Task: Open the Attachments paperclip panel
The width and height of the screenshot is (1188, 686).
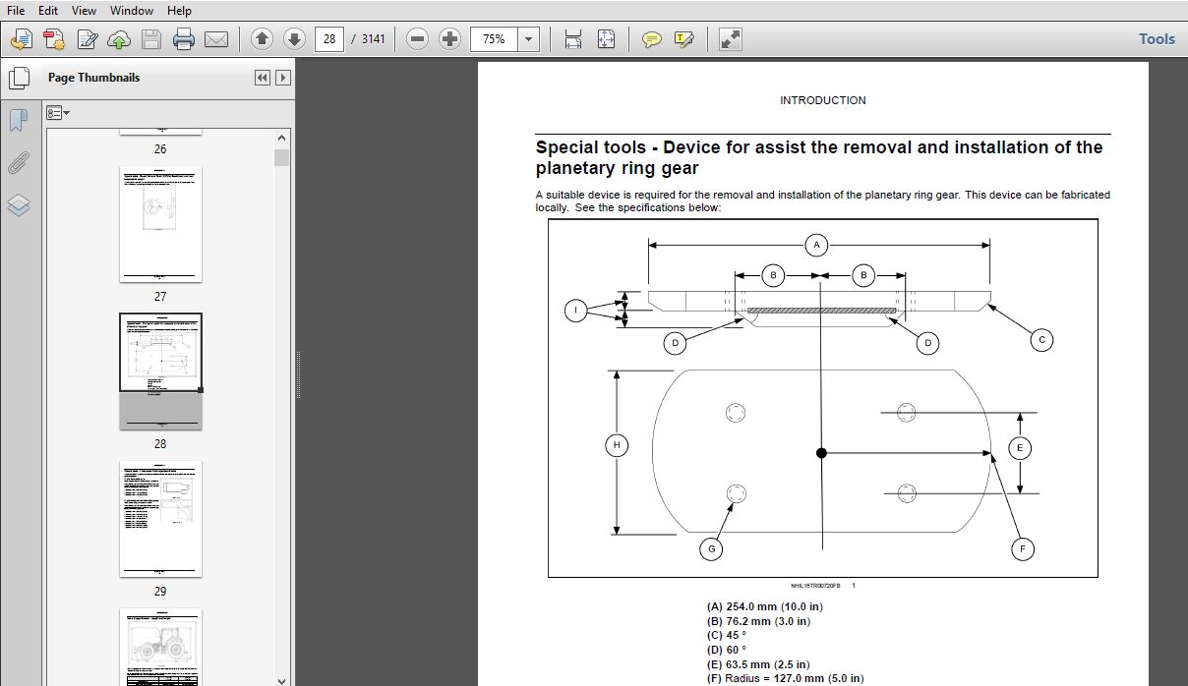Action: pos(19,162)
